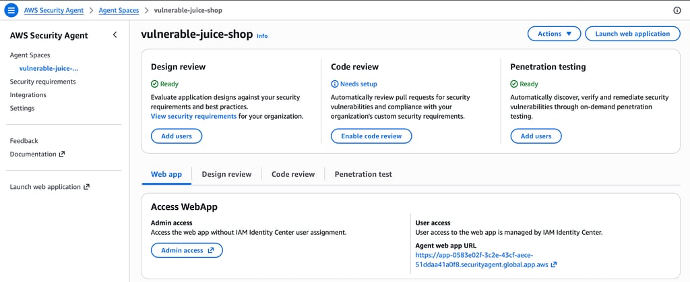Switch to the Penetration test tab
The width and height of the screenshot is (690, 282).
click(363, 174)
